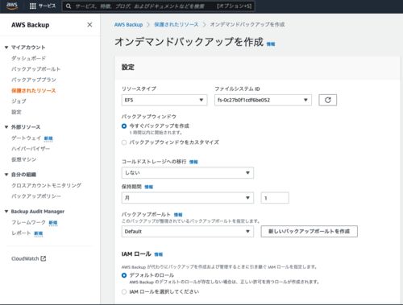Close the AWS Backup side panel

coord(89,25)
